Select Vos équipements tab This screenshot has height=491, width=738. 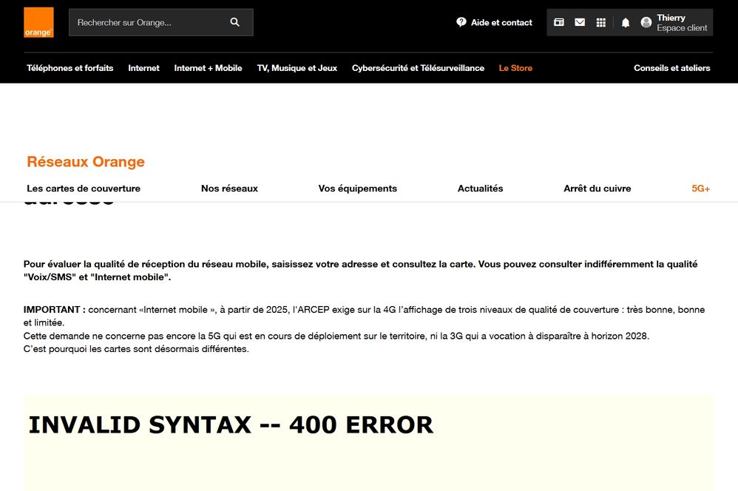358,189
